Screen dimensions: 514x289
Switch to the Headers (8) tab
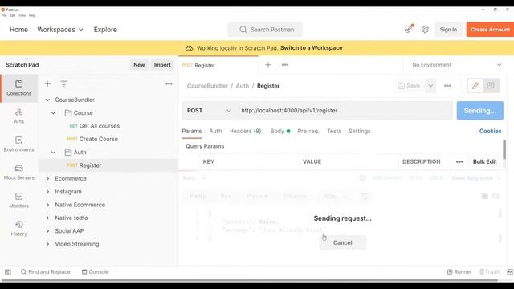(245, 131)
